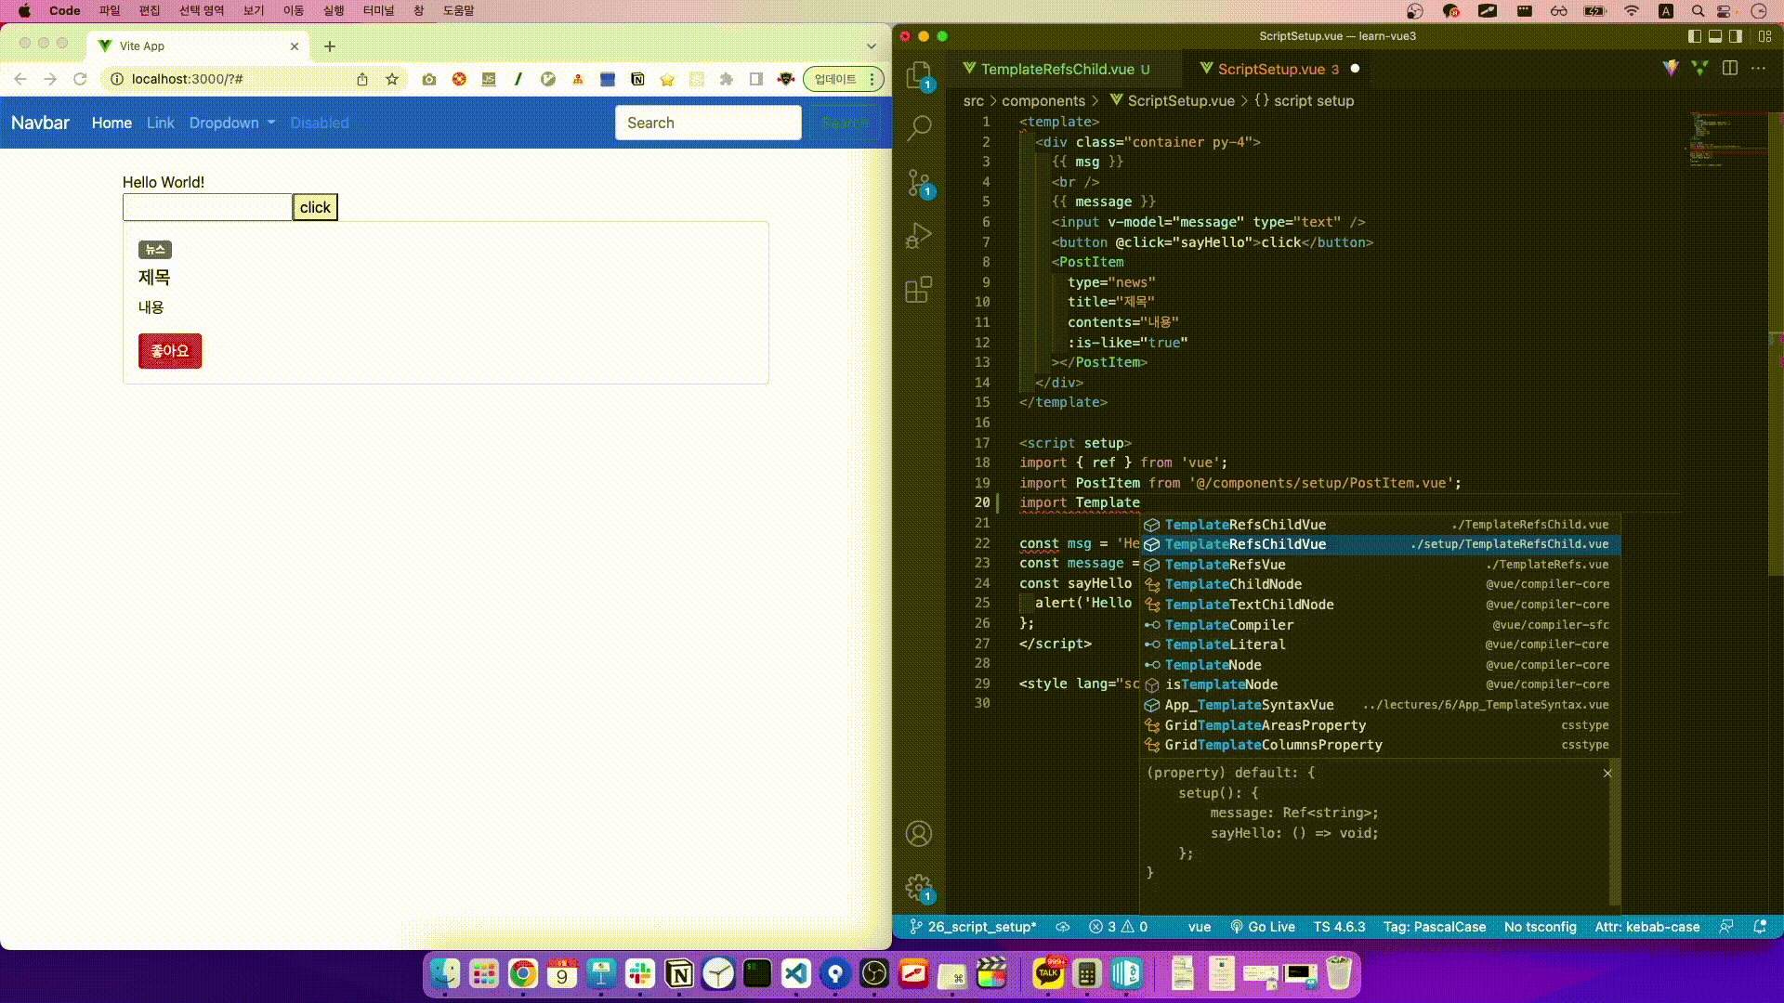Image resolution: width=1784 pixels, height=1003 pixels.
Task: Open the editor more actions menu
Action: coord(1758,68)
